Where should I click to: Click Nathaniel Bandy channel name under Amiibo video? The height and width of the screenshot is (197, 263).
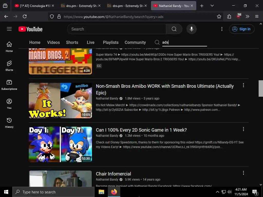[x=107, y=98]
